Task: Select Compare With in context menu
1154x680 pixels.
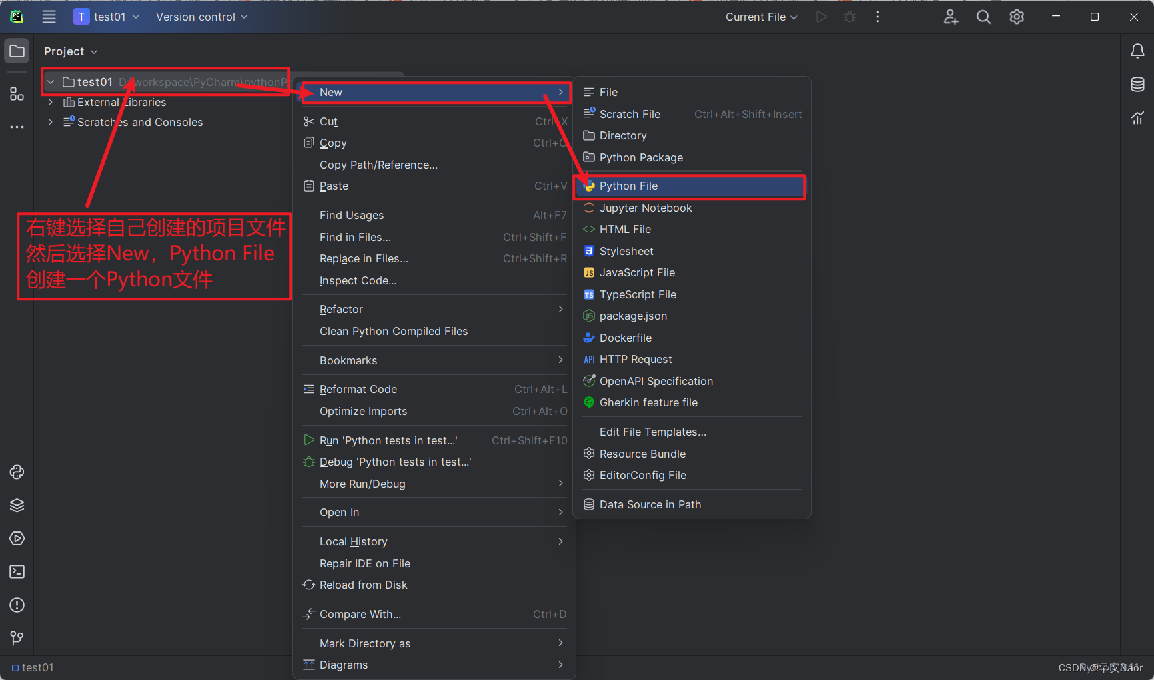Action: (434, 614)
